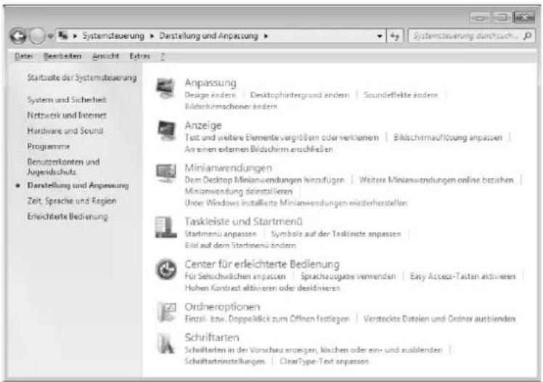Click Hohen Kontrast aktivieren oder deaktivieren
Viewport: 543px width, 382px height.
263,288
